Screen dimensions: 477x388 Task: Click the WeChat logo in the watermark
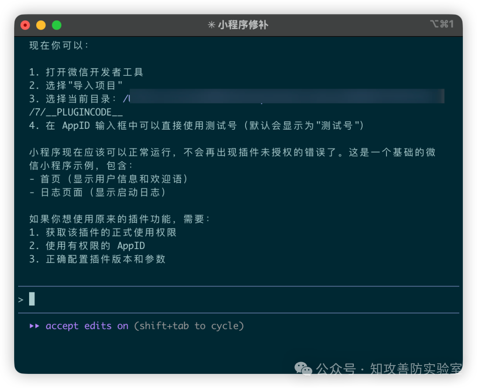pyautogui.click(x=303, y=369)
